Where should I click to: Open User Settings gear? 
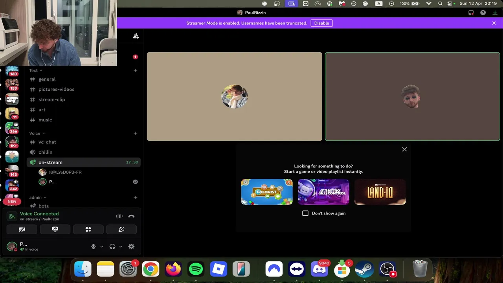pos(131,246)
